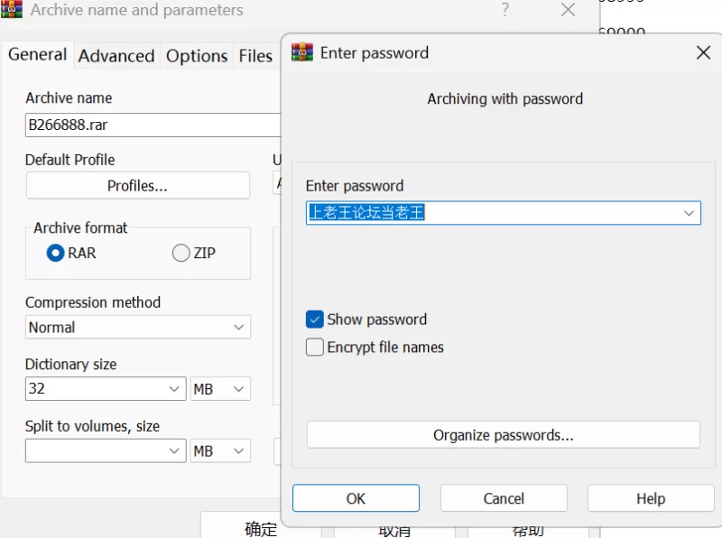Click the WinRAR icon in Archive parameters title
This screenshot has height=538, width=722.
[12, 9]
